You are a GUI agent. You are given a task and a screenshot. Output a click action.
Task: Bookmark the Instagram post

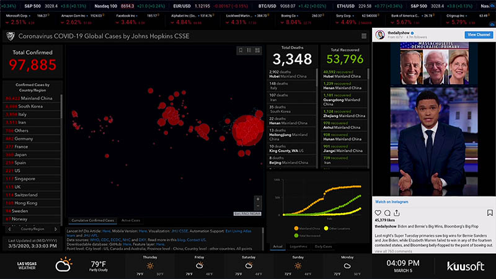coord(490,213)
